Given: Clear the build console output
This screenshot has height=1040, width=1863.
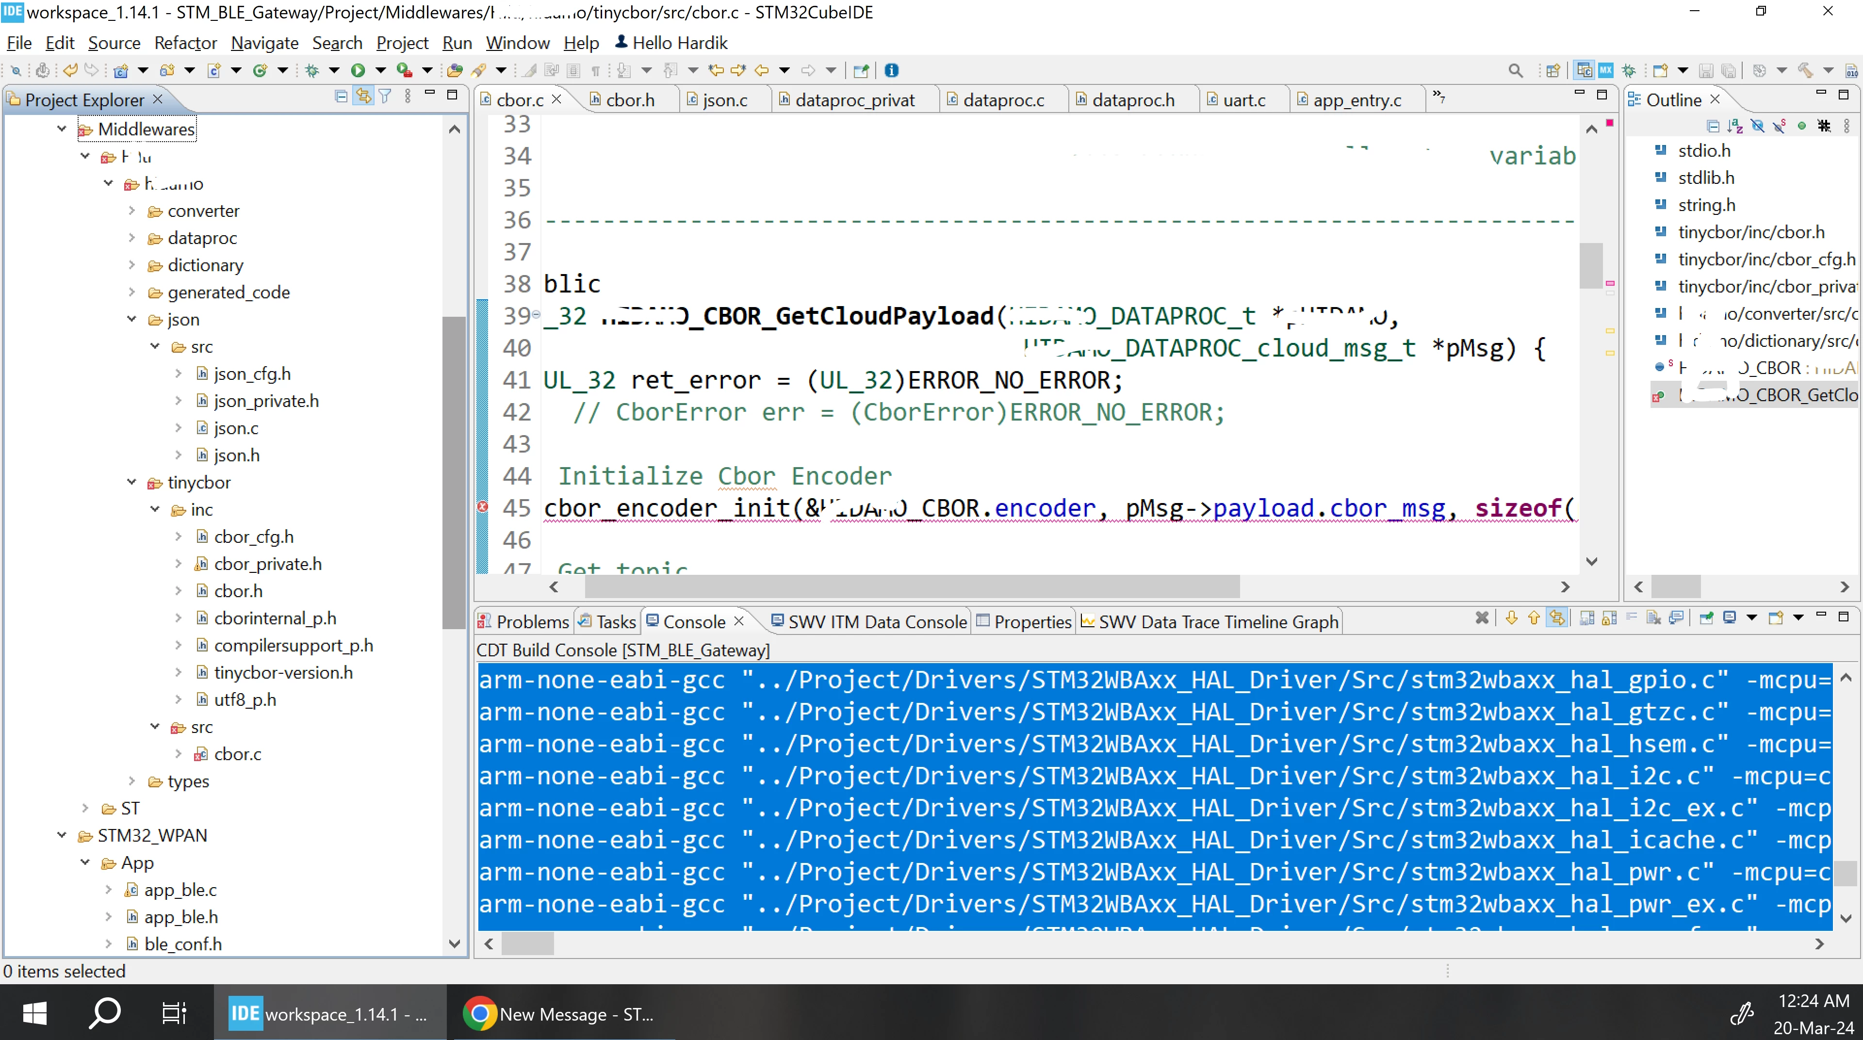Looking at the screenshot, I should coord(1653,618).
